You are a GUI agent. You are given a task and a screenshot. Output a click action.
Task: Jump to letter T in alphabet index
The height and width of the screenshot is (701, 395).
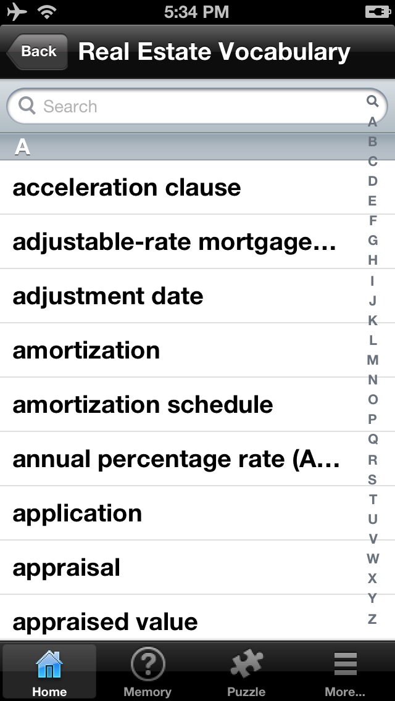pos(372,499)
